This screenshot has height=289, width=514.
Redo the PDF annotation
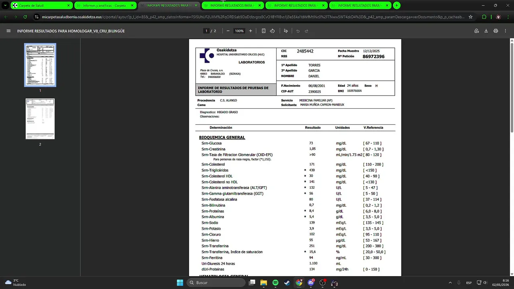click(306, 31)
